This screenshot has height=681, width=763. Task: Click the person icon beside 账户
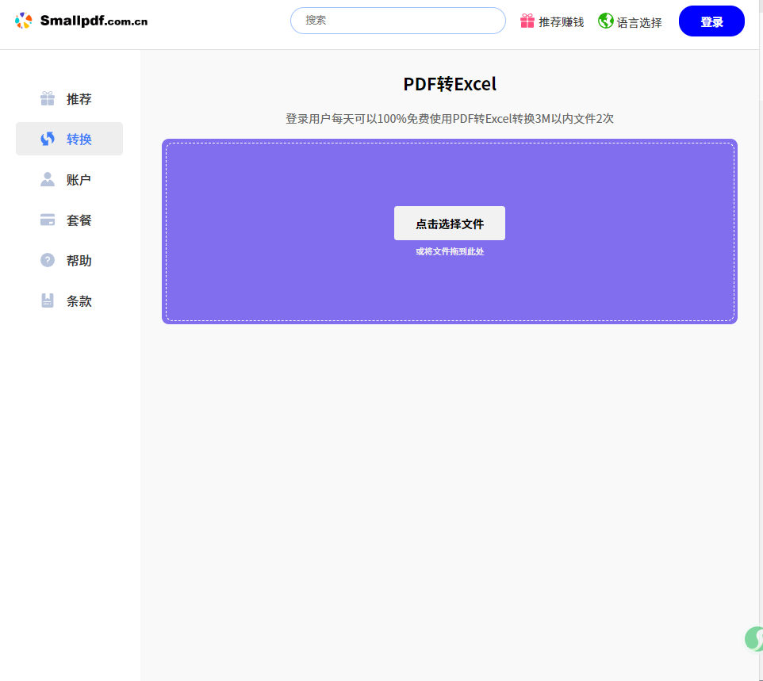point(48,179)
